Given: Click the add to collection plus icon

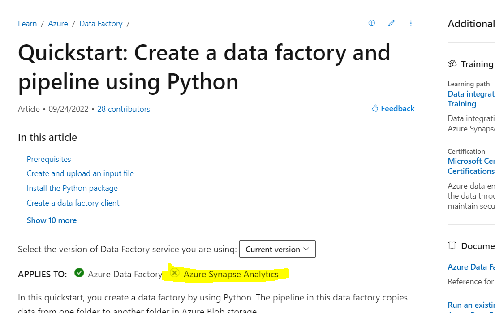Looking at the screenshot, I should [371, 23].
